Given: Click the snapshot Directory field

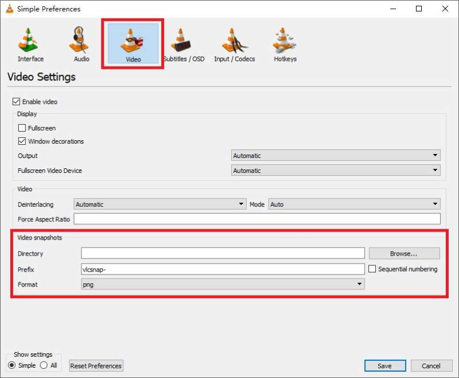Looking at the screenshot, I should tap(223, 253).
